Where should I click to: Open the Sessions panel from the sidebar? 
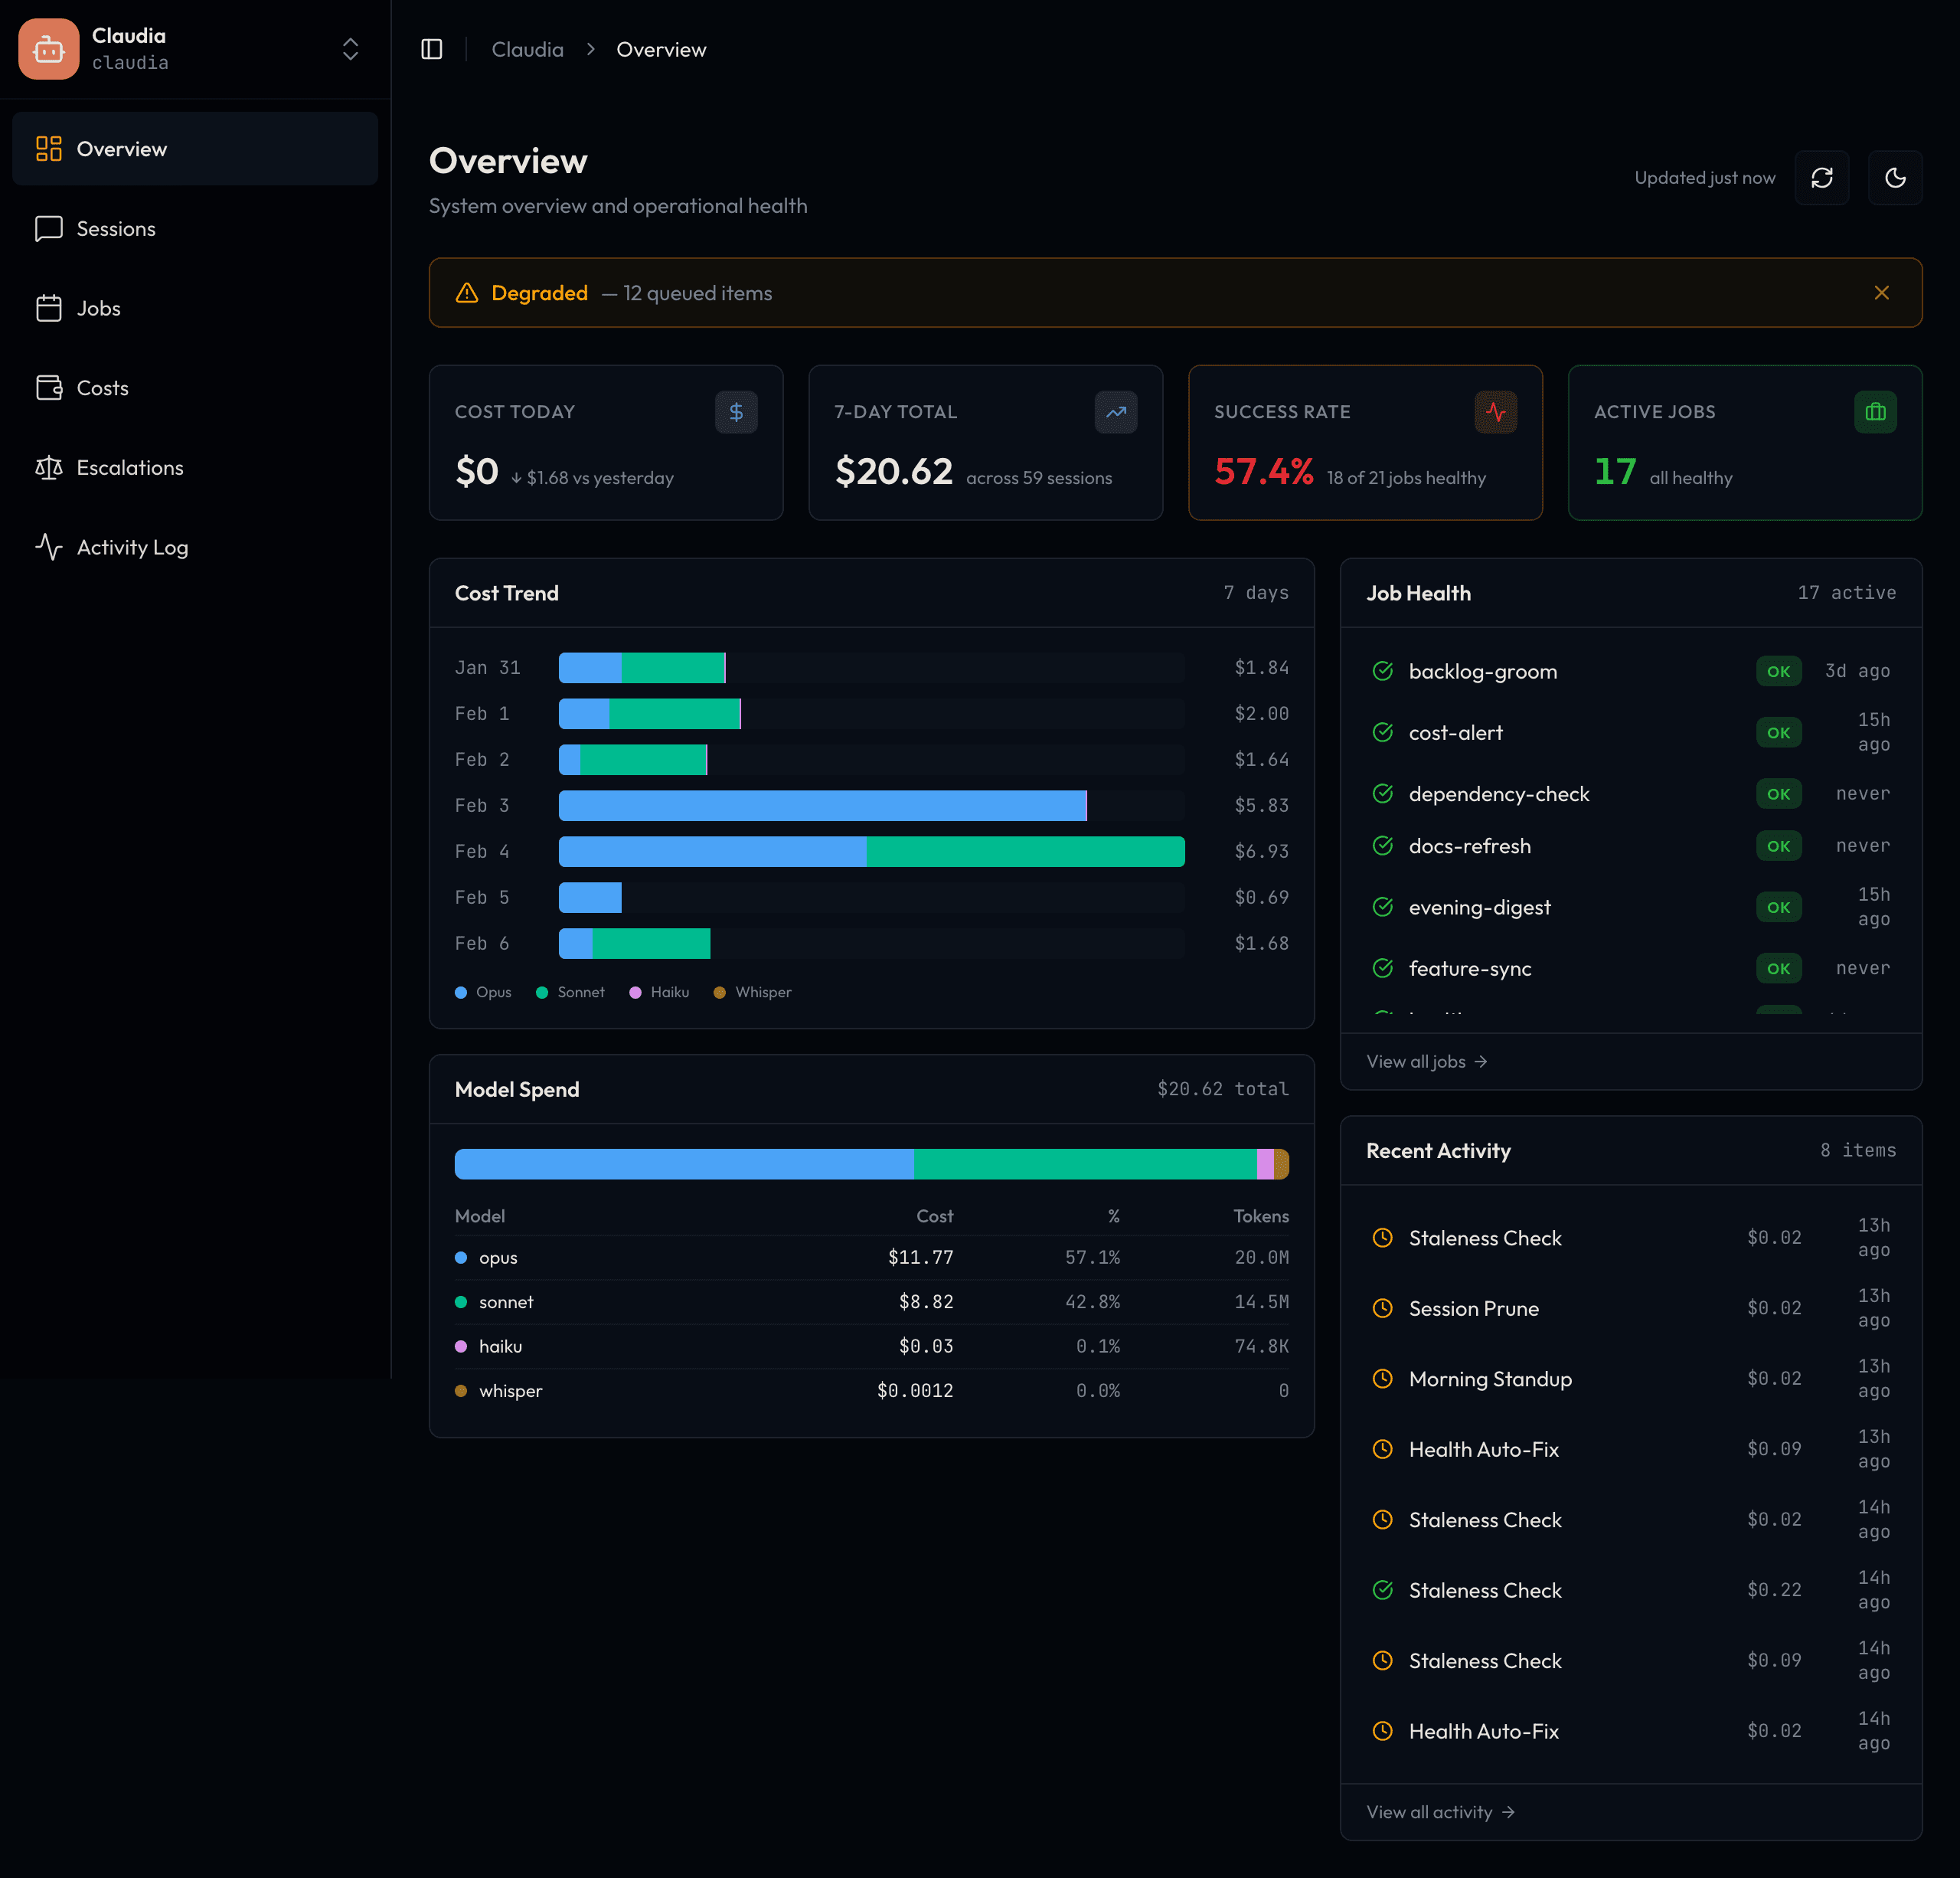(x=115, y=228)
